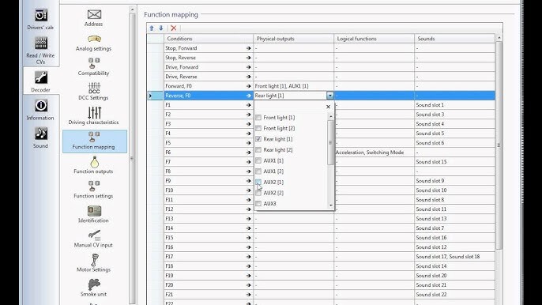Check the AUX2 [1] checkbox
Image resolution: width=542 pixels, height=305 pixels.
(x=258, y=182)
